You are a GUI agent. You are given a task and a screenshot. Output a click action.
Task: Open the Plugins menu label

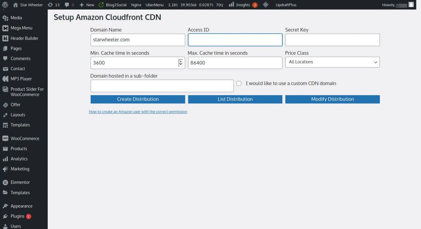pyautogui.click(x=17, y=216)
